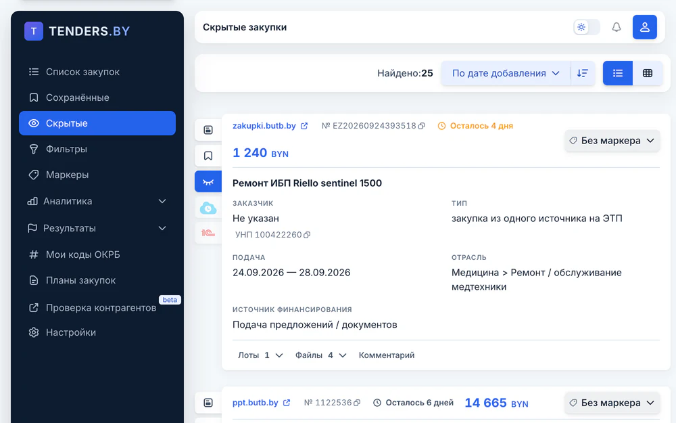Open Проверка контрагентов link
The height and width of the screenshot is (423, 676).
(x=97, y=308)
